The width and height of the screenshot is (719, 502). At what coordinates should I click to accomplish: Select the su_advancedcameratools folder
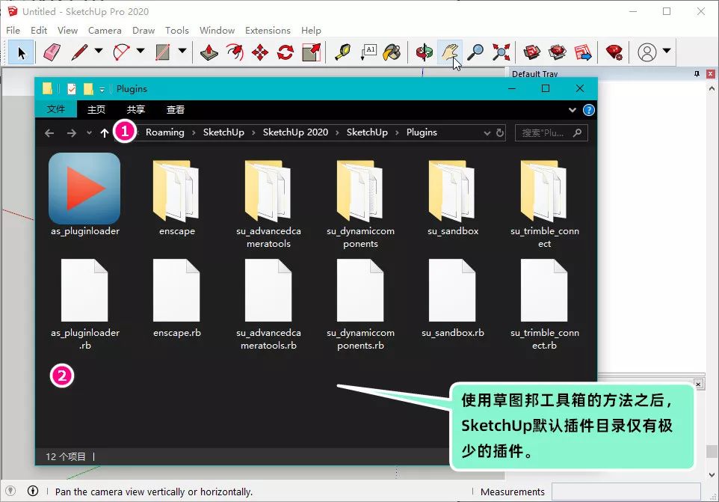pos(269,203)
